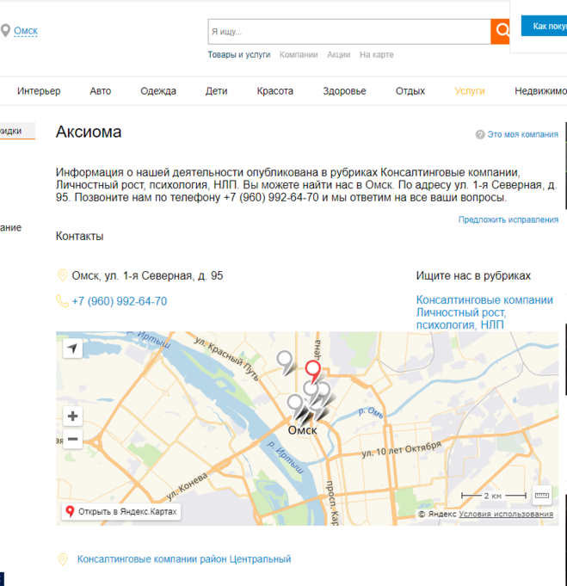Zoom out the map with minus button
The height and width of the screenshot is (586, 567).
click(x=72, y=439)
